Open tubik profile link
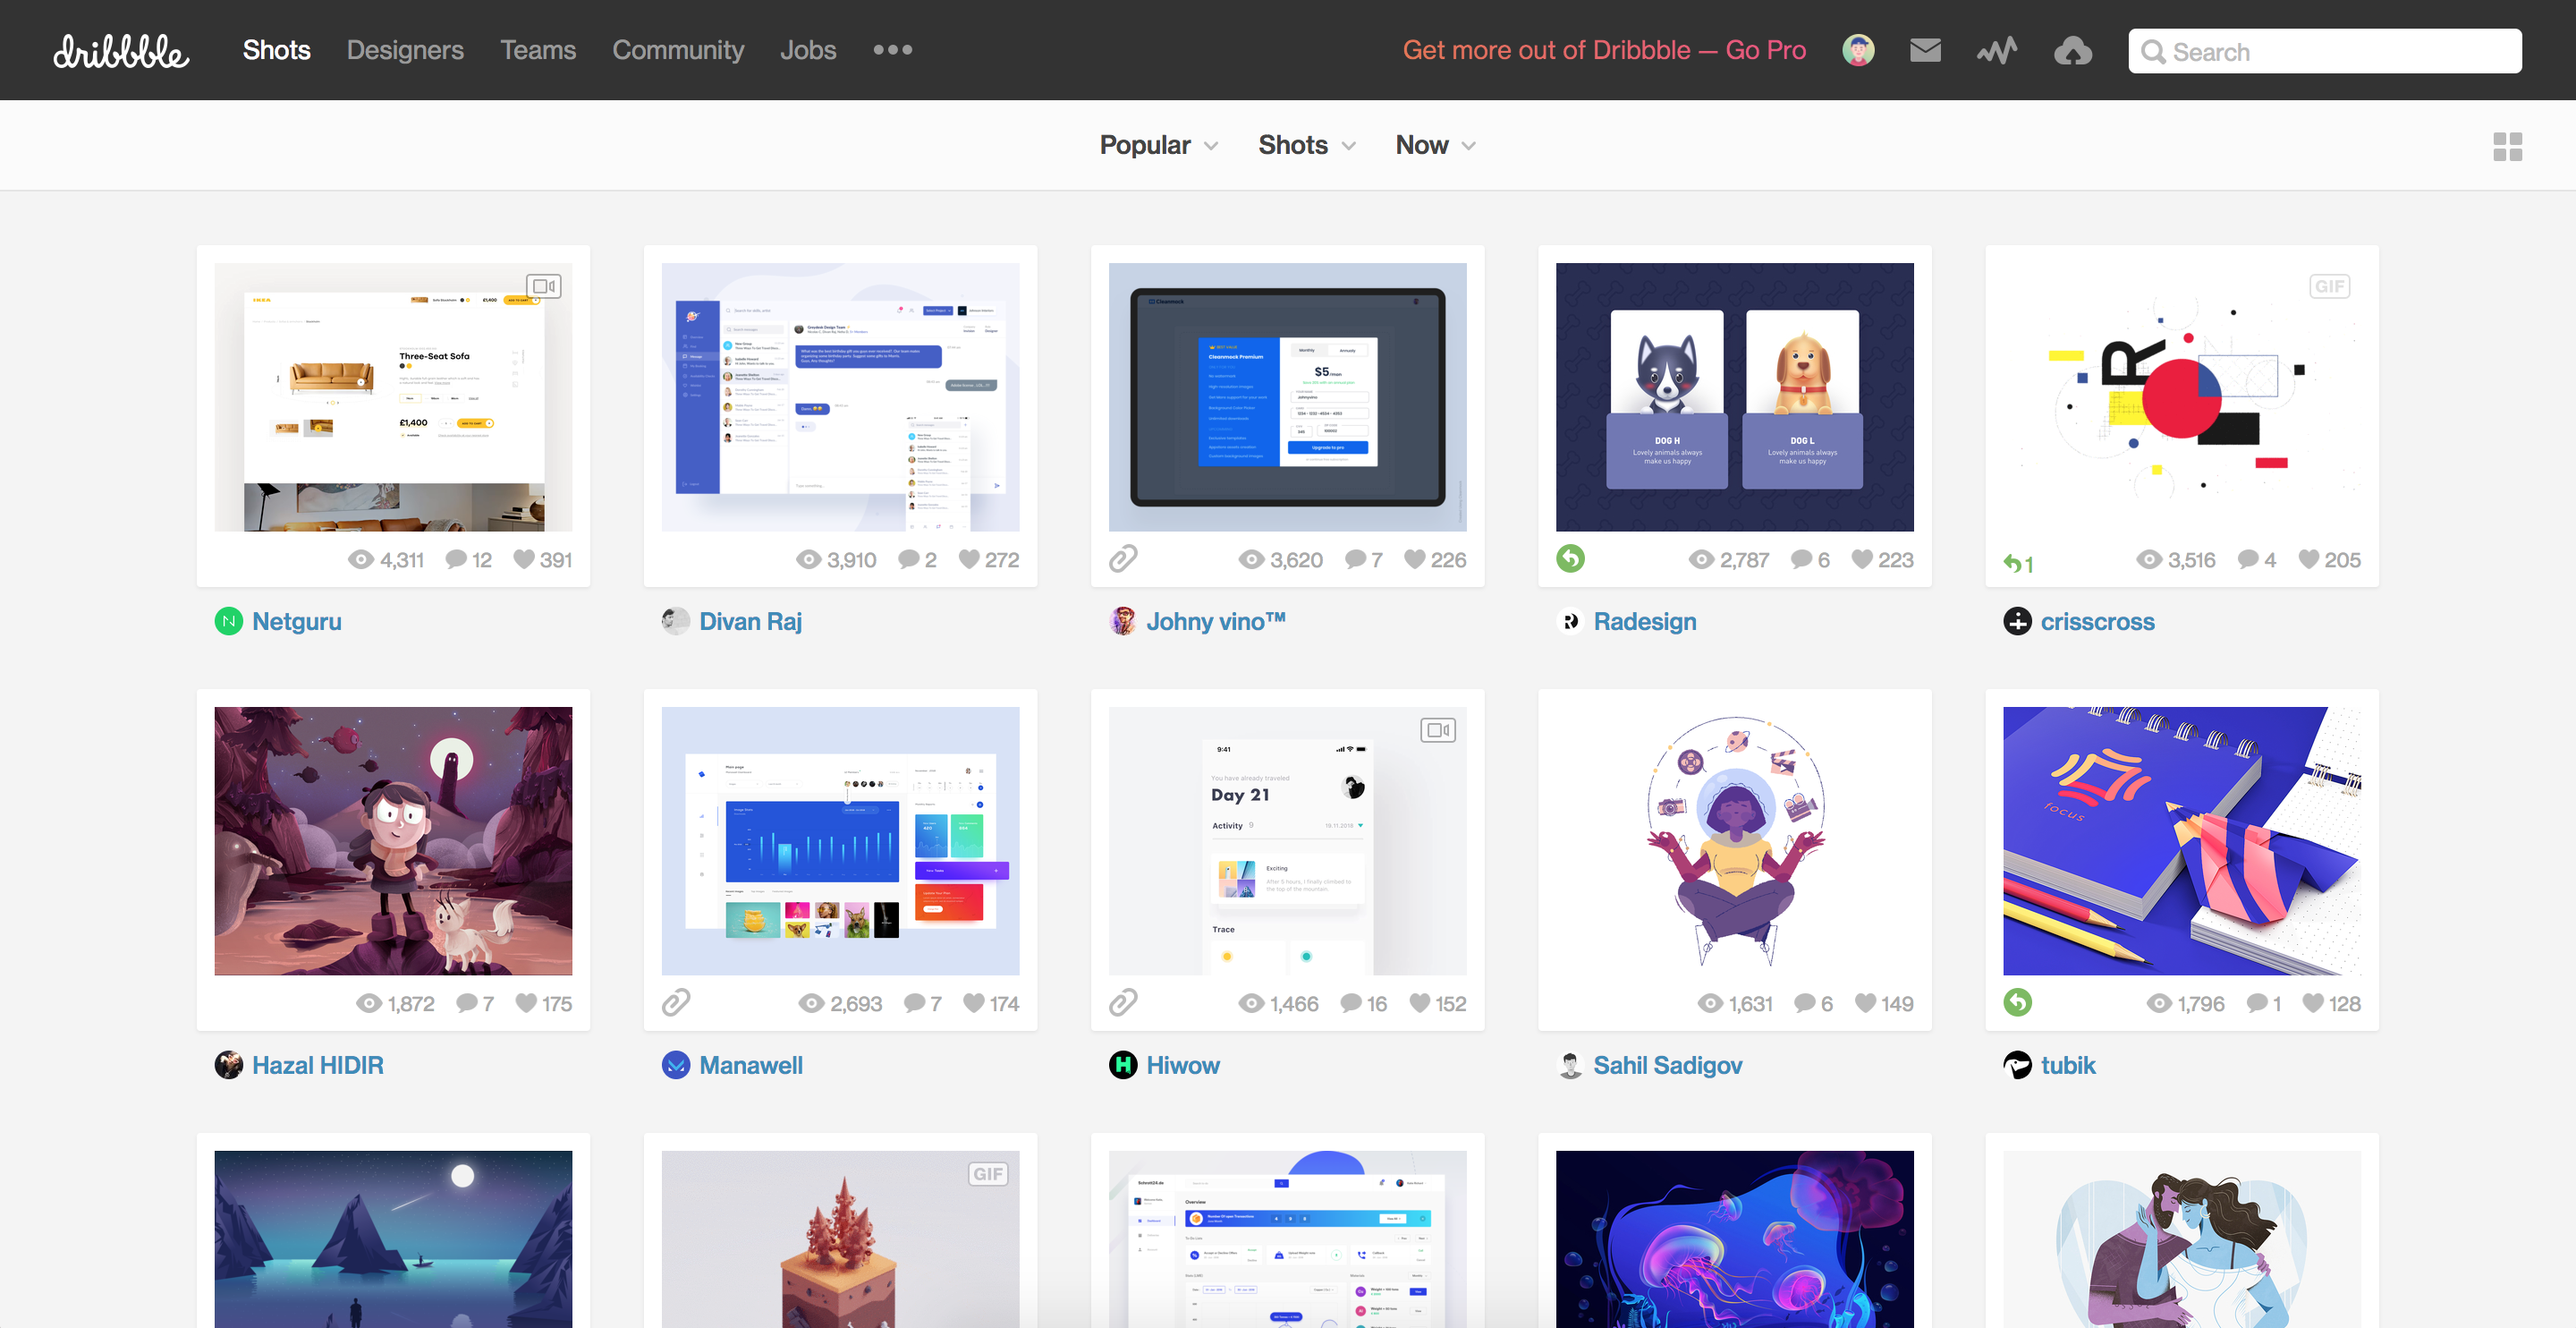The image size is (2576, 1328). (2068, 1065)
